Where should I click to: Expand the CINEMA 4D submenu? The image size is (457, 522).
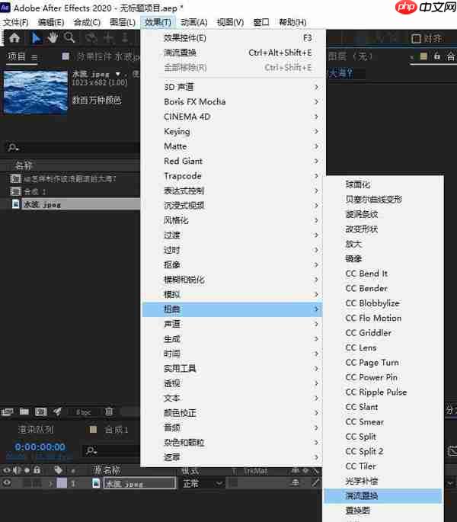pyautogui.click(x=232, y=117)
